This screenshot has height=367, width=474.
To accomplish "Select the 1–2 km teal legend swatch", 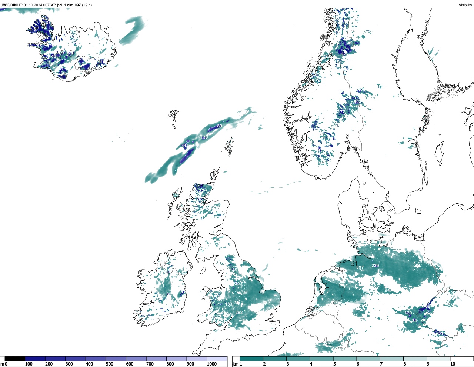I will (251, 358).
